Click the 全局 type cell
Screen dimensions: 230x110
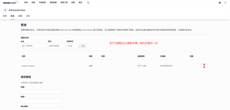[91, 66]
